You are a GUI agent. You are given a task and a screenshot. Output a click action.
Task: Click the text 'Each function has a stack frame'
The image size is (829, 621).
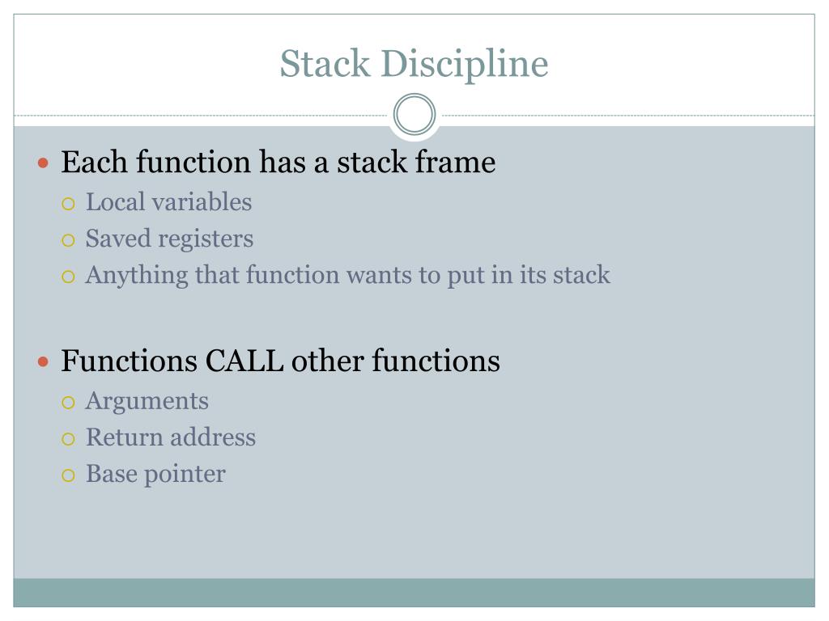coord(278,162)
